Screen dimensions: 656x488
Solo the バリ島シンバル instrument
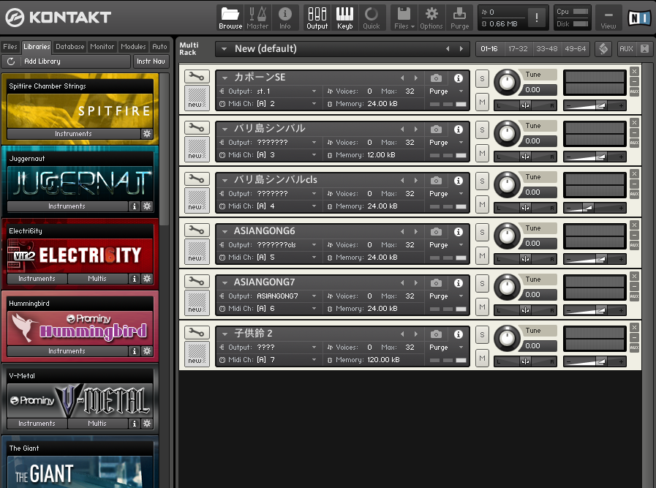click(482, 129)
